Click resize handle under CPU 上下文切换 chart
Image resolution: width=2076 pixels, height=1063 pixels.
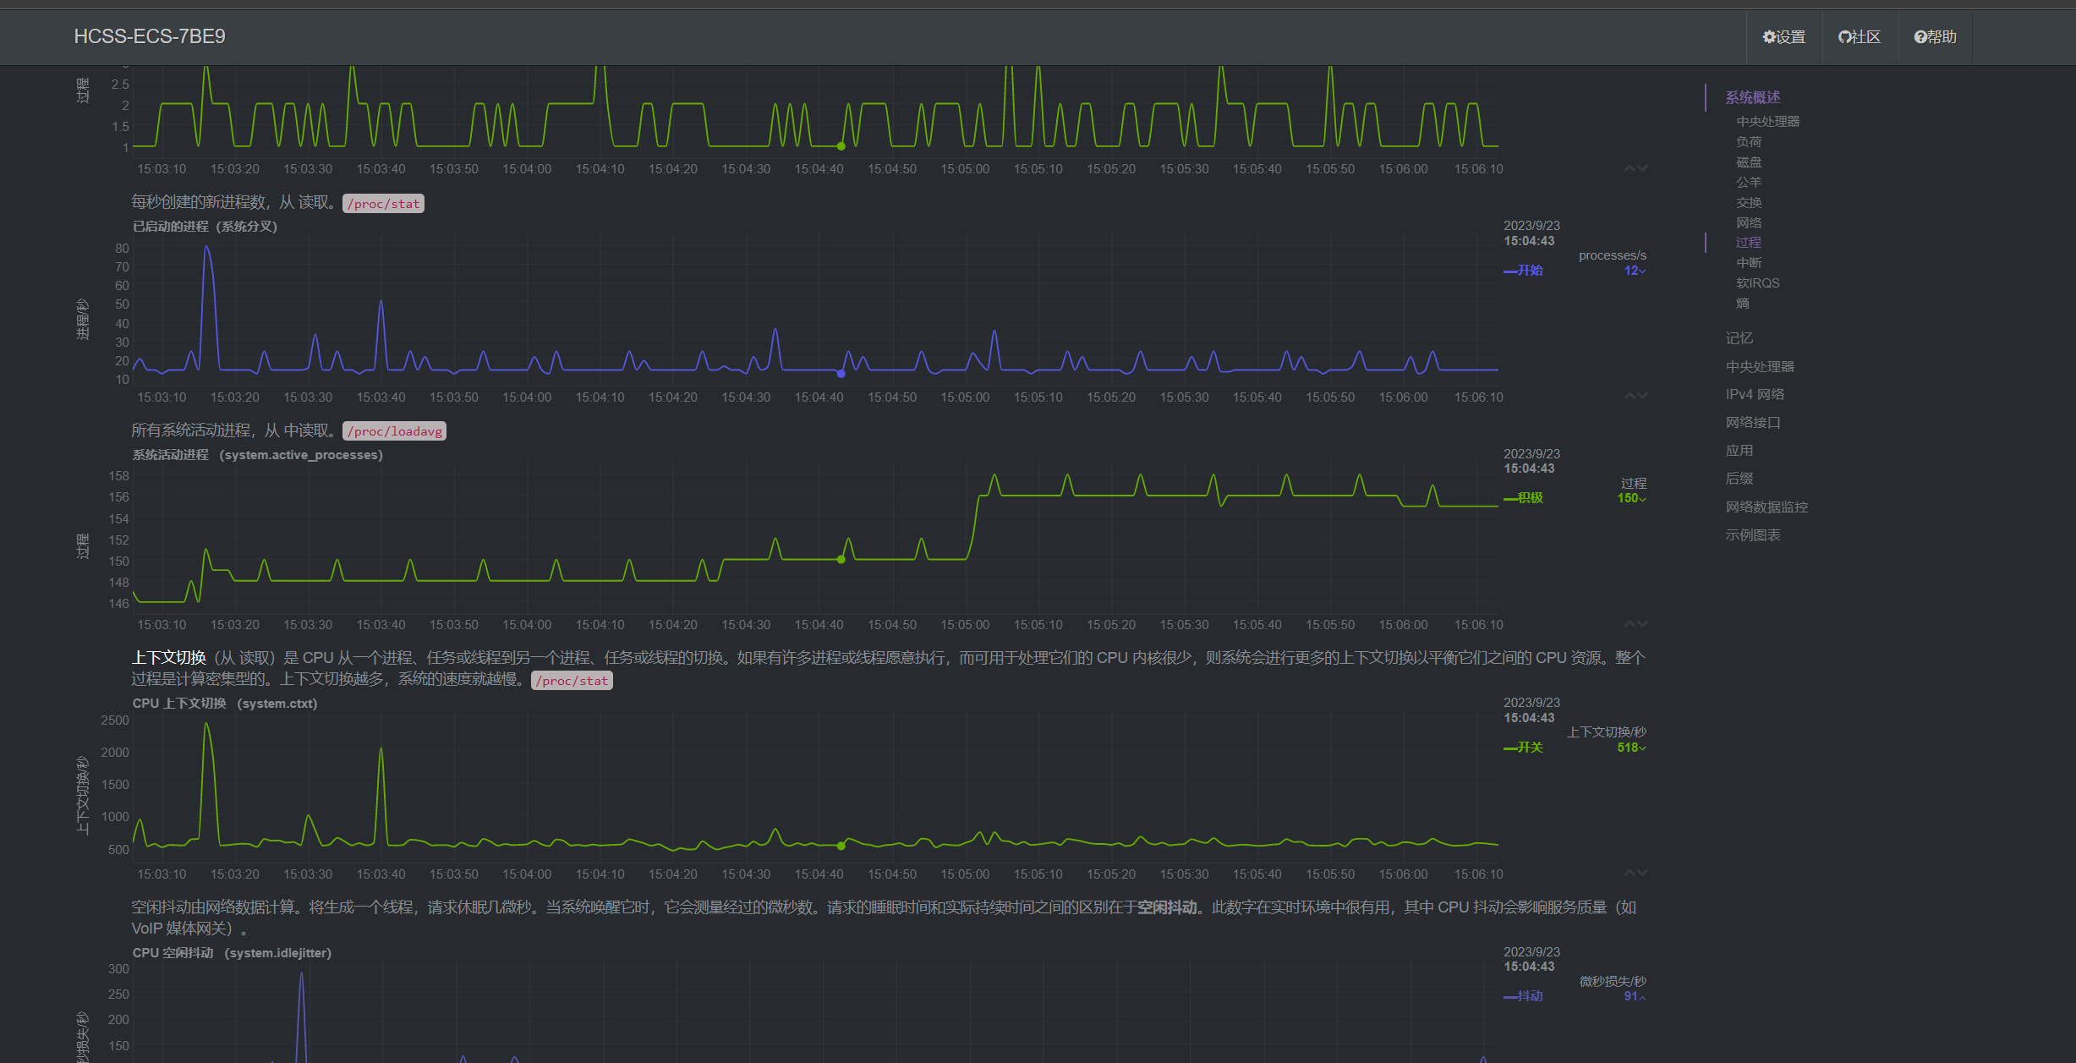pos(1635,873)
